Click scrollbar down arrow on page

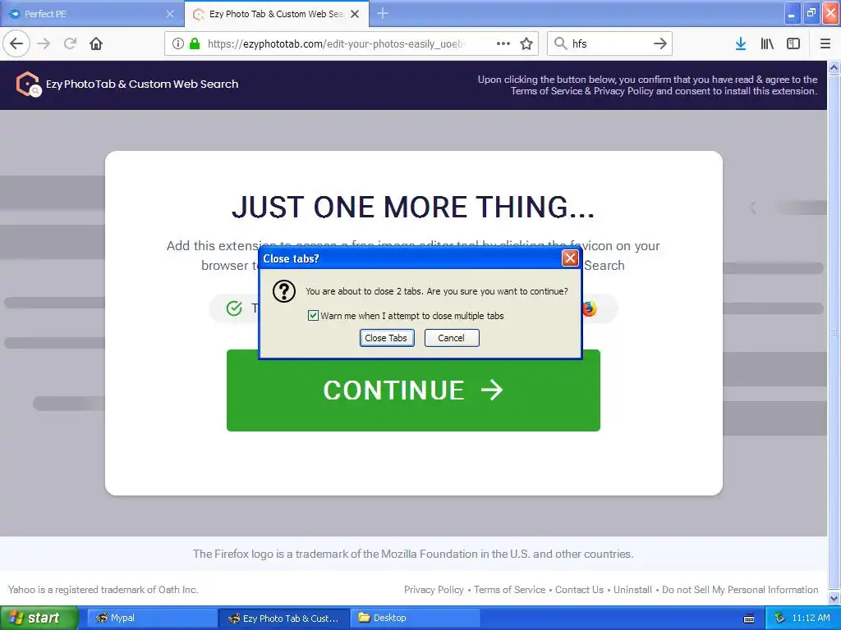coord(834,597)
